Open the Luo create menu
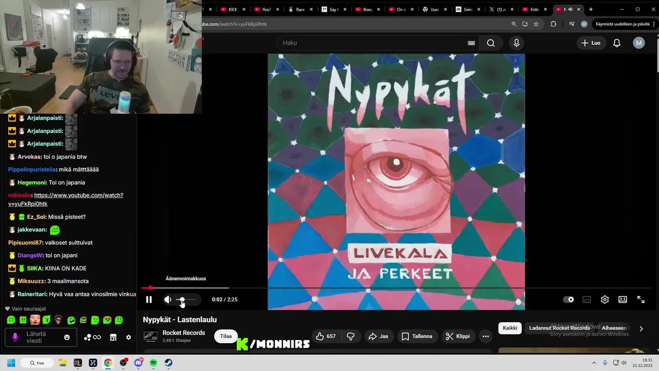Viewport: 659px width, 371px height. pos(591,43)
